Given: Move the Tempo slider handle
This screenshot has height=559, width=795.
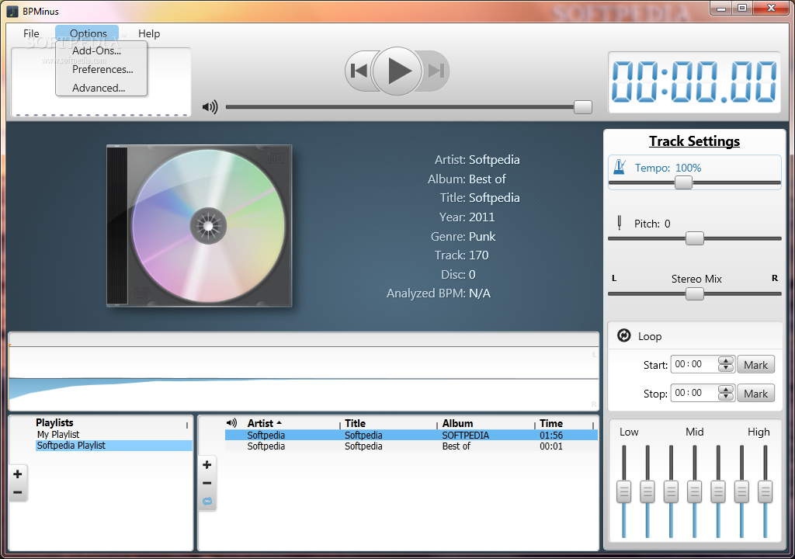Looking at the screenshot, I should pos(683,182).
